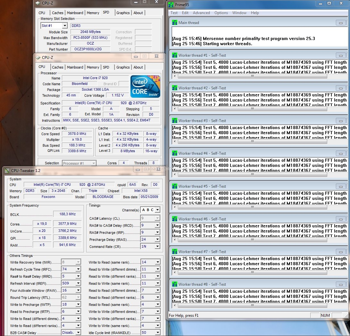350x336 pixels.
Task: Open the Test menu in Prime95
Action: coord(174,13)
